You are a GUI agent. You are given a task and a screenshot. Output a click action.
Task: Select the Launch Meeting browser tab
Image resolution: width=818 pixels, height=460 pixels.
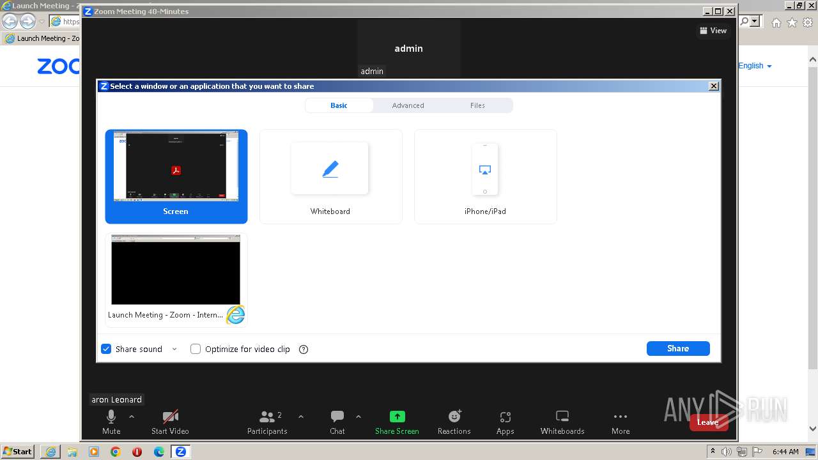point(42,38)
